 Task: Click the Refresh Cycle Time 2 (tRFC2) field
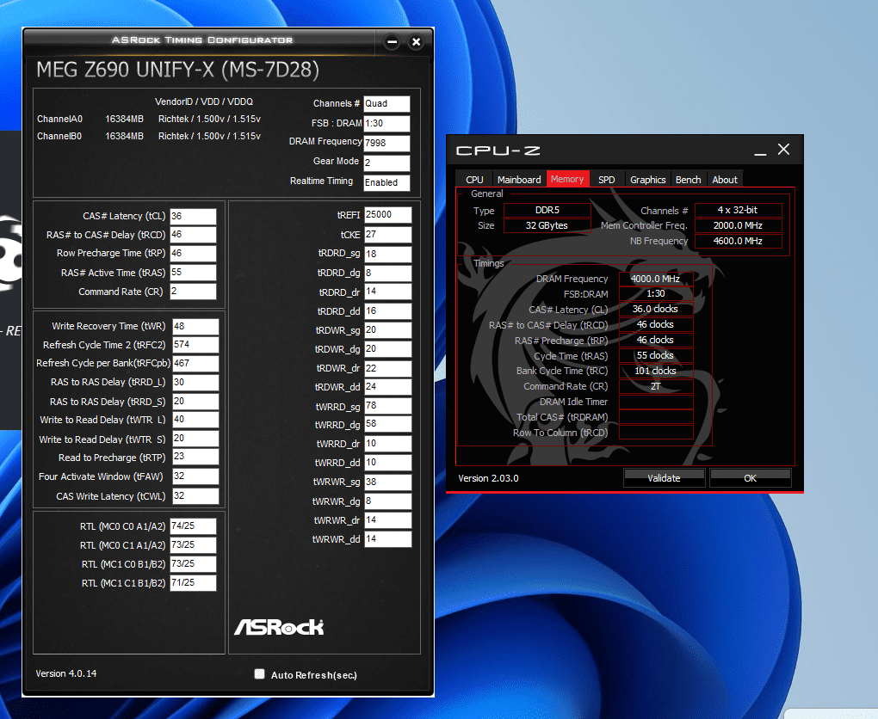[195, 345]
